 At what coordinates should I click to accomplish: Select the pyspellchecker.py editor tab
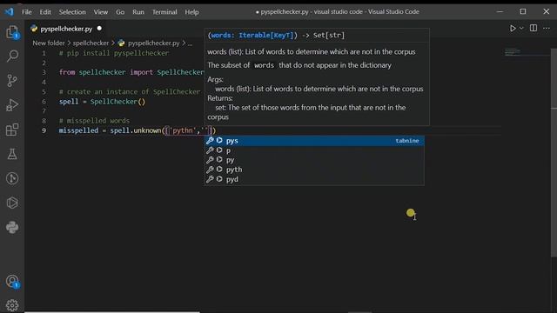[x=66, y=29]
